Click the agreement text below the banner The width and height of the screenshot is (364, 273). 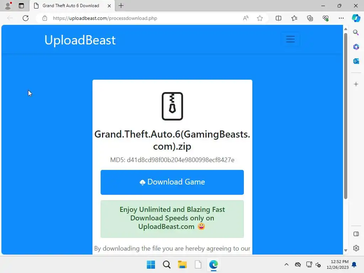click(172, 248)
